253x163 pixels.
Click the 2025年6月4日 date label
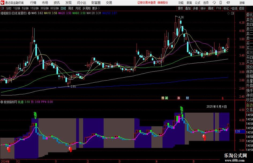click(217, 107)
